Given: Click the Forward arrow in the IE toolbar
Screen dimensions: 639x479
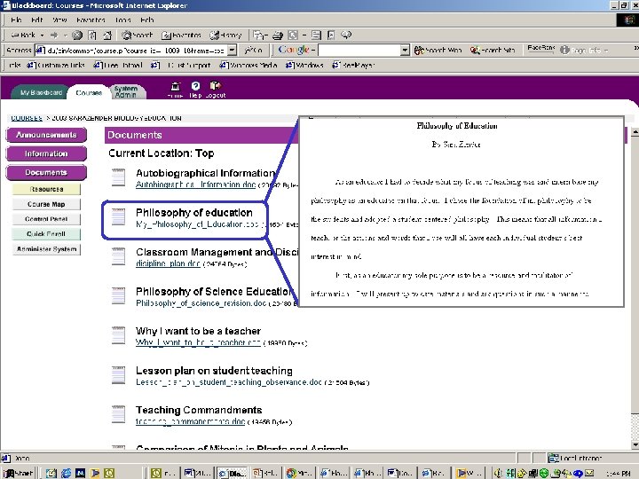Looking at the screenshot, I should (54, 35).
